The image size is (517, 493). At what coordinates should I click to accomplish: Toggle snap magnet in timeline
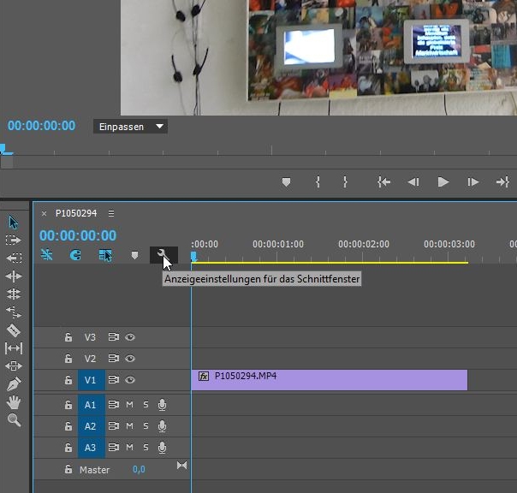pos(75,255)
